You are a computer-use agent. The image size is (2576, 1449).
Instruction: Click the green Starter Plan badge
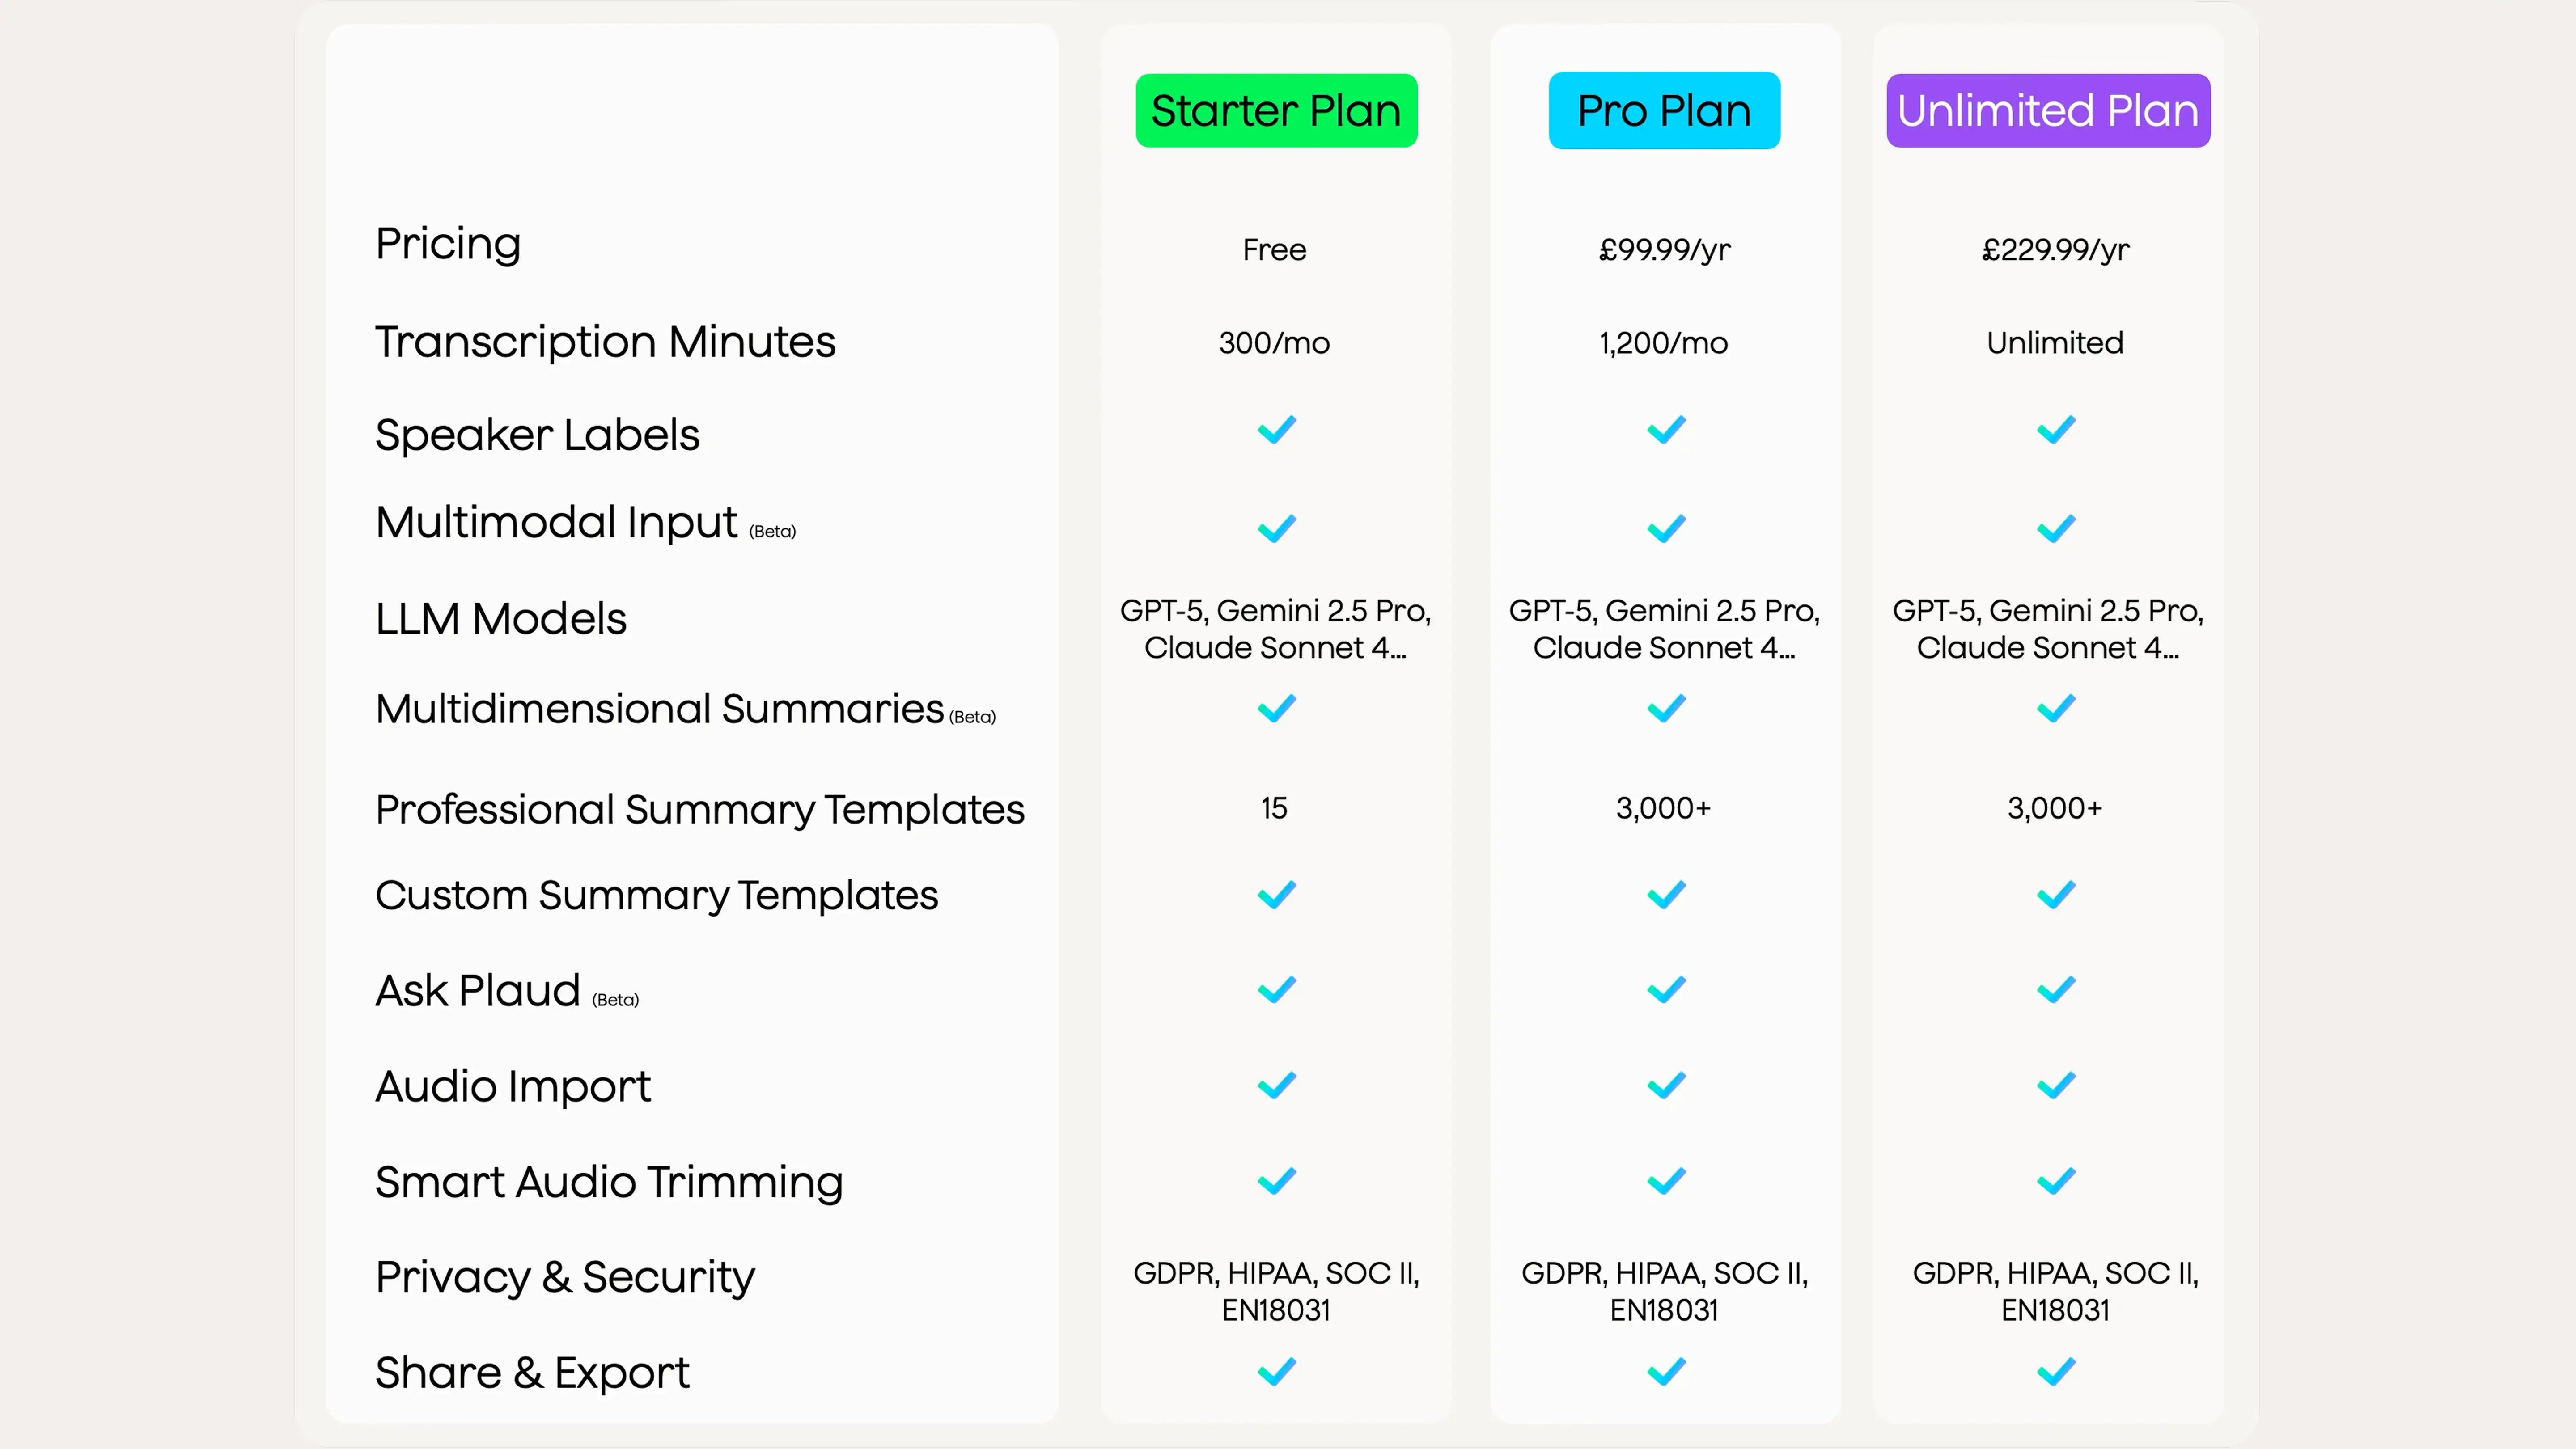point(1276,110)
